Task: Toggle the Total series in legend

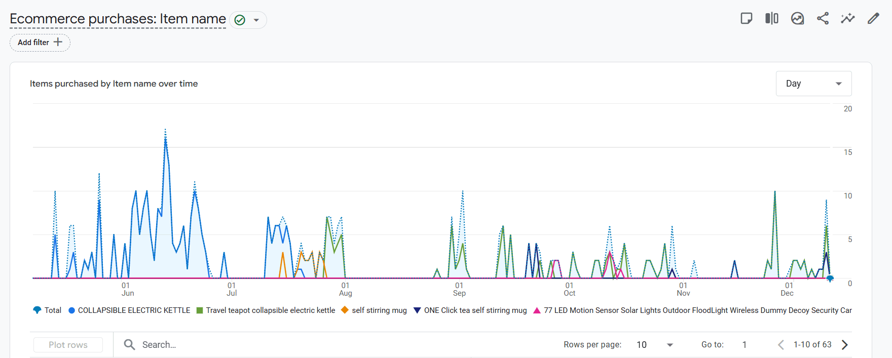Action: pyautogui.click(x=47, y=310)
